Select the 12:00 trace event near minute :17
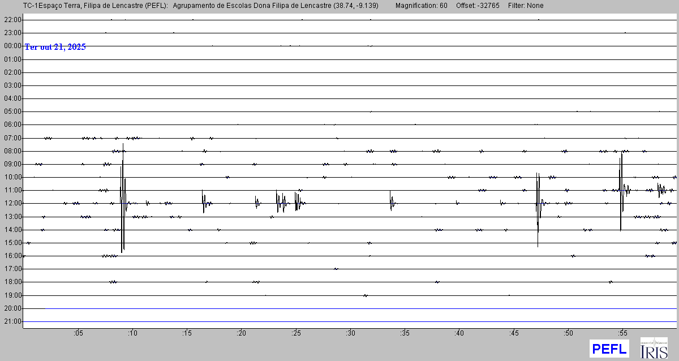 coord(204,202)
